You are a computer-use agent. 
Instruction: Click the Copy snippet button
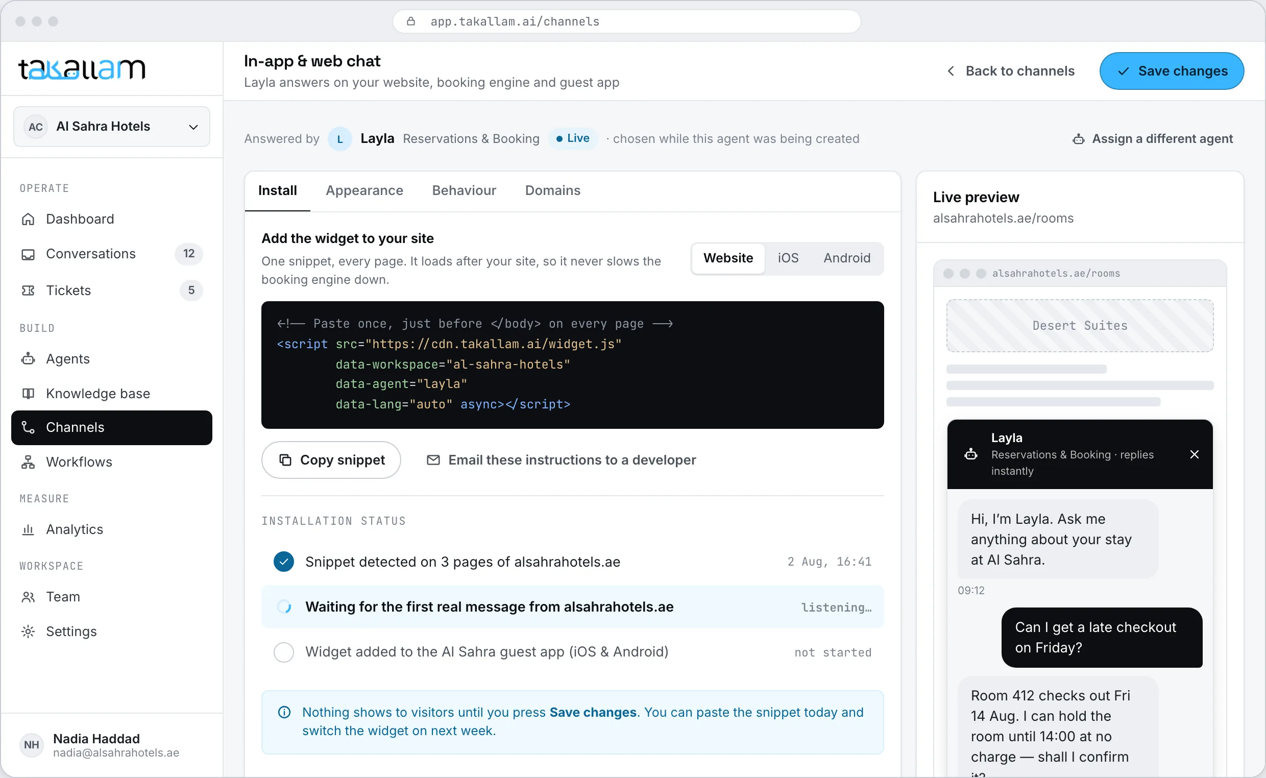pos(331,460)
